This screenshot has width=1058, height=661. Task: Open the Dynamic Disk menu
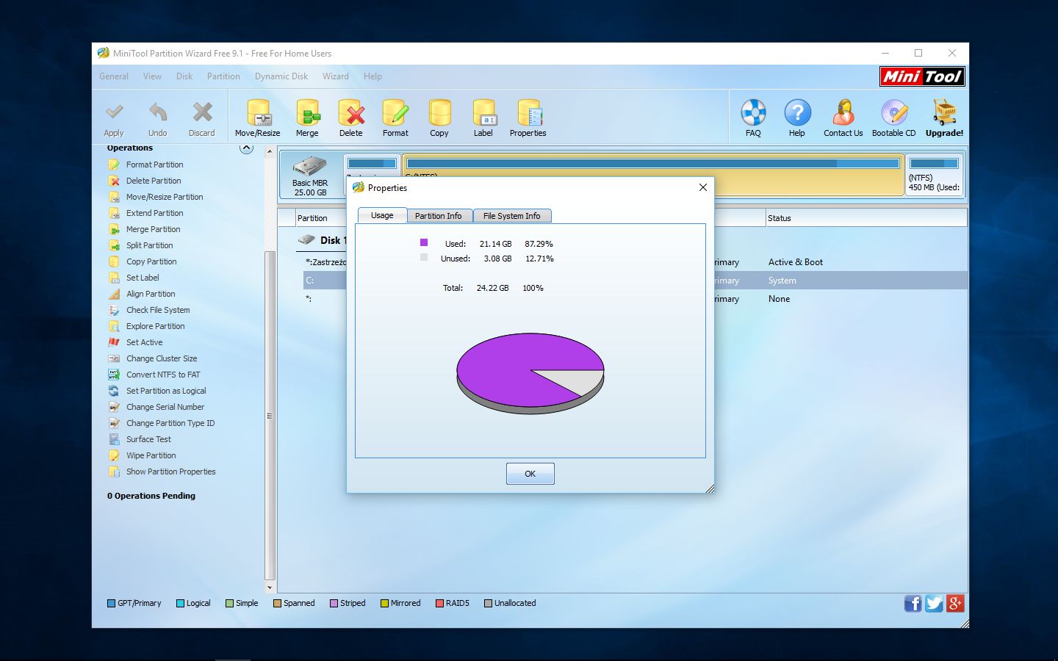click(281, 76)
